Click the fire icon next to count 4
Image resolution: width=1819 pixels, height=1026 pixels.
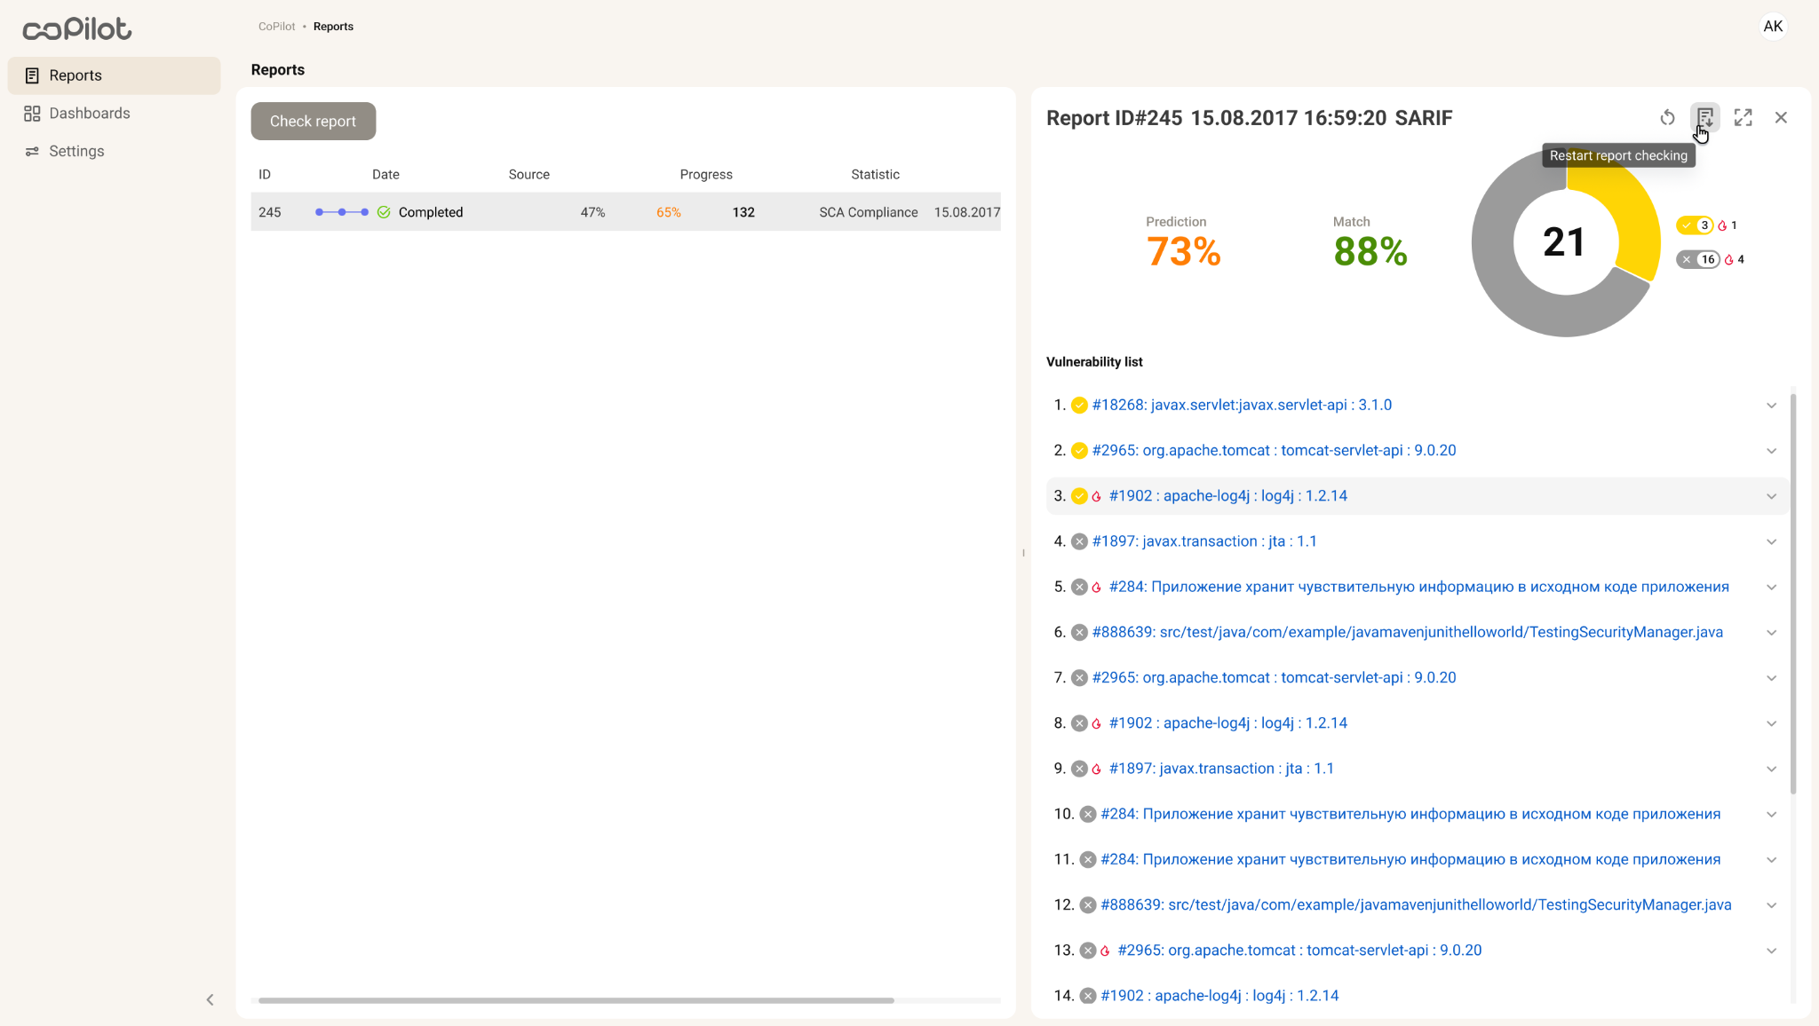tap(1728, 259)
